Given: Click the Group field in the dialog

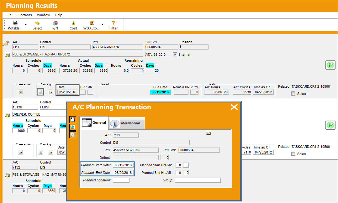Looking at the screenshot, I should [198, 180].
